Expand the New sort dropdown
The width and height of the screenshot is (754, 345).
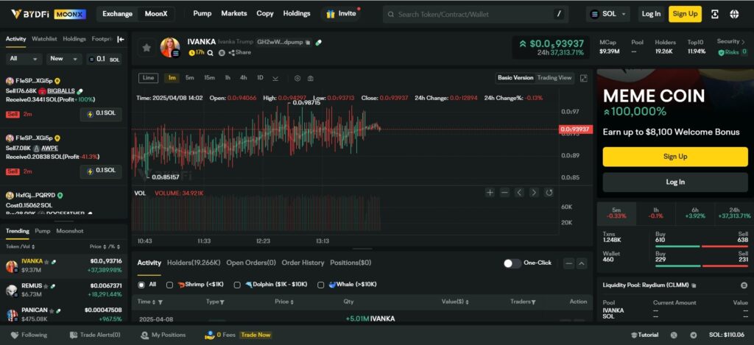tap(66, 59)
